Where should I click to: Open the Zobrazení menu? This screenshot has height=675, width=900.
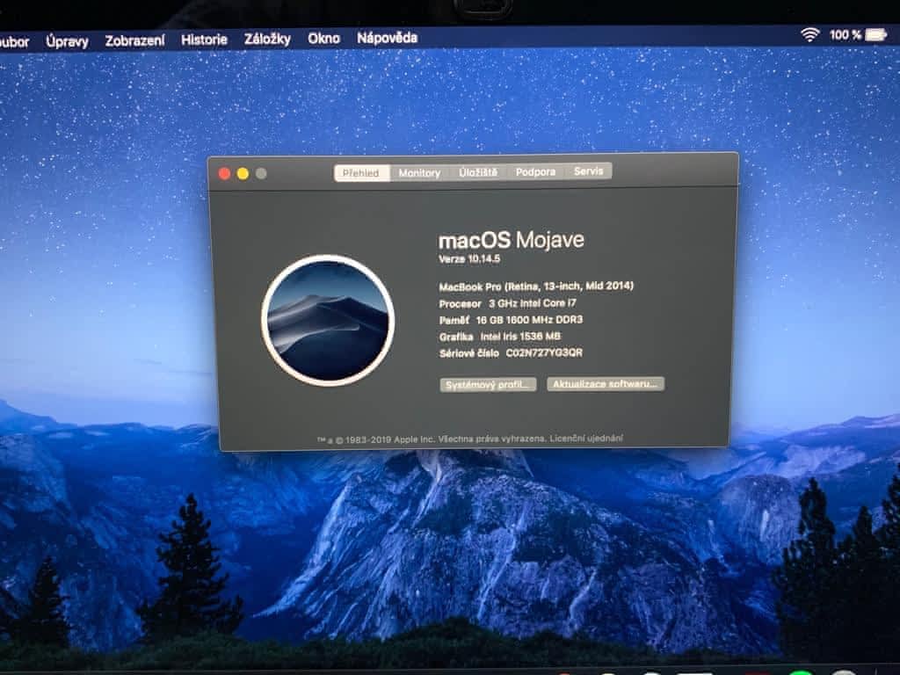pyautogui.click(x=134, y=40)
